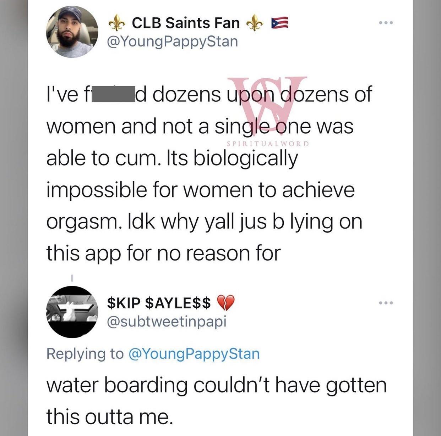Click the fleur-de-lis emoji in CLB Saints Fan's name
Image resolution: width=441 pixels, height=436 pixels.
click(116, 23)
